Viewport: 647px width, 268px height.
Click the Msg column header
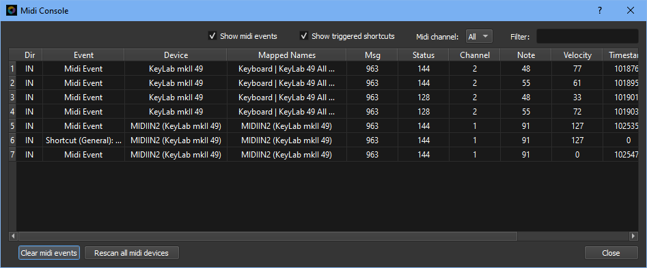pyautogui.click(x=372, y=55)
